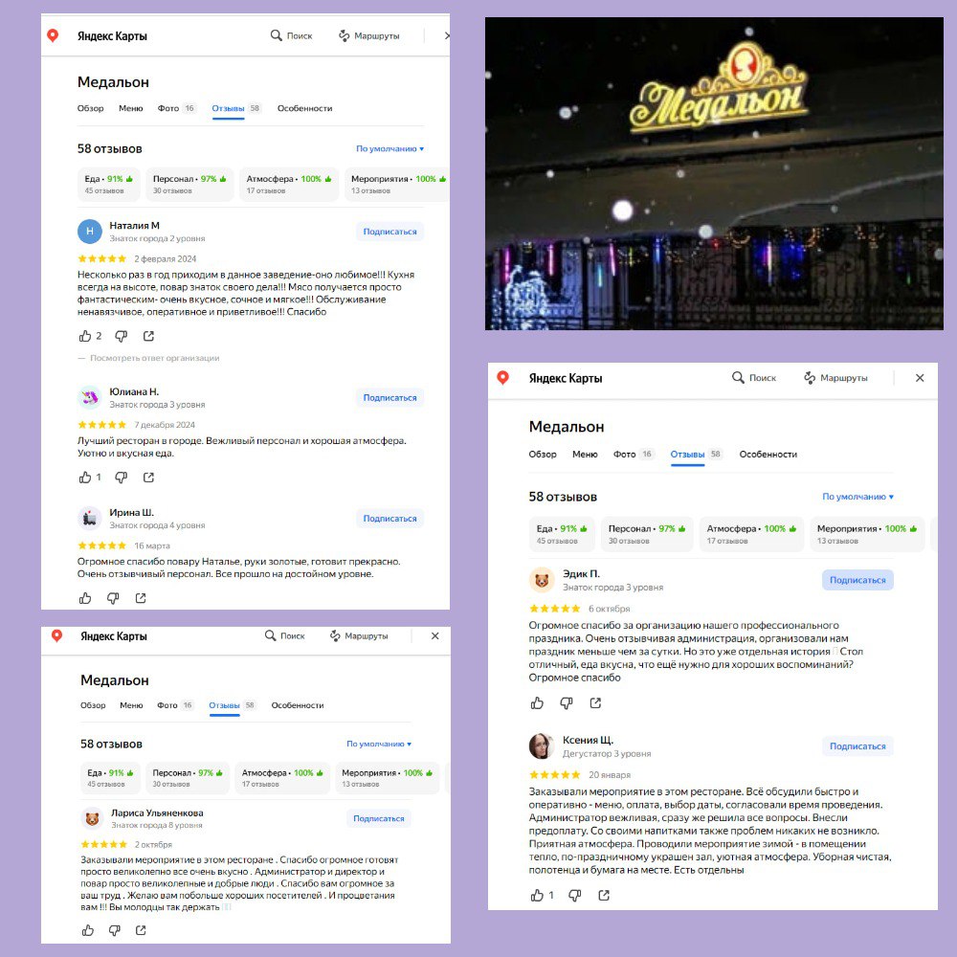This screenshot has width=957, height=957.
Task: Switch to Фото tab in top-left panel
Action: [x=168, y=109]
